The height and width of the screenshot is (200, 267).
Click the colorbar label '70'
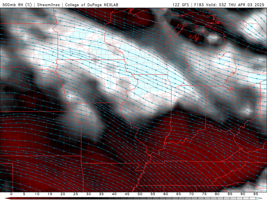point(191,194)
